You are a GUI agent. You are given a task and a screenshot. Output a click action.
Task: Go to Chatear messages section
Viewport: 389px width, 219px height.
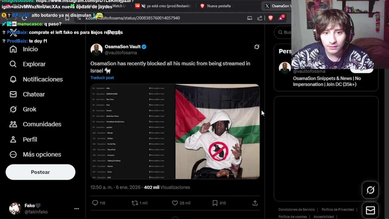click(x=27, y=94)
